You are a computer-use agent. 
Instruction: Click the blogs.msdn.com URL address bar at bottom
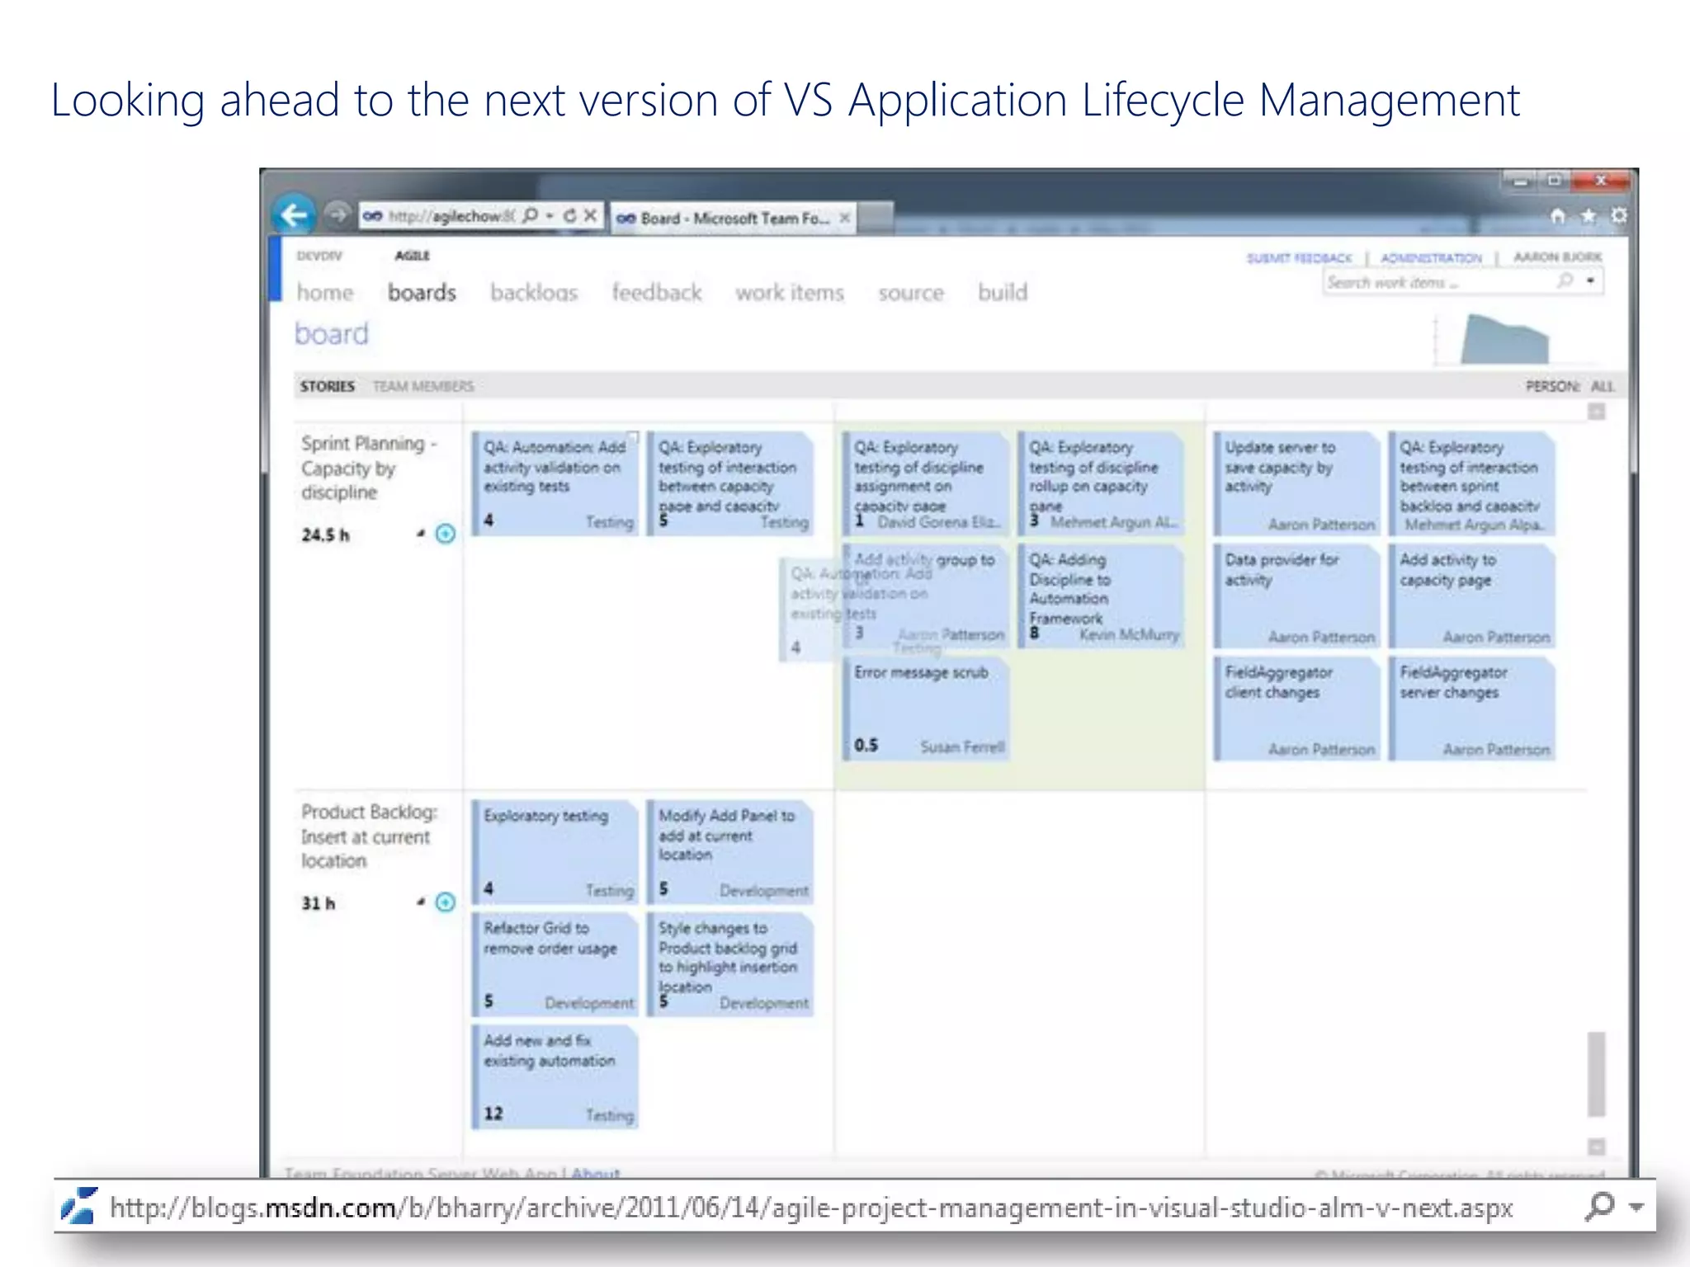(811, 1208)
